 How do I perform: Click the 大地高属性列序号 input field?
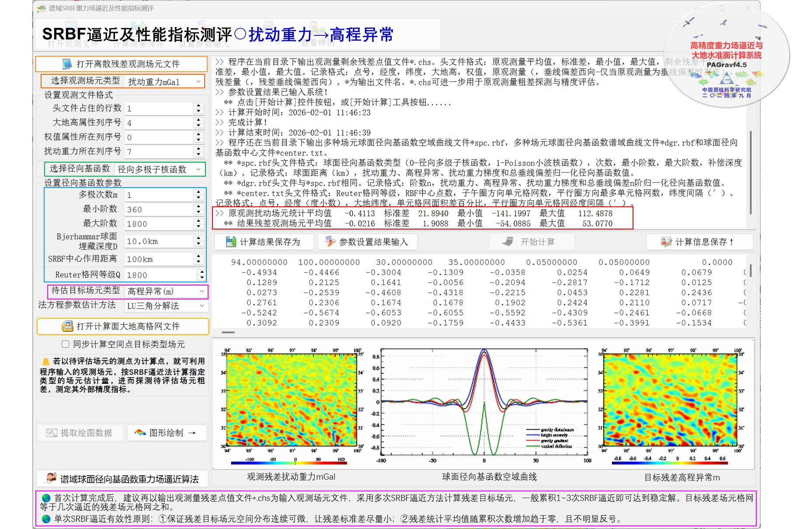[x=160, y=123]
